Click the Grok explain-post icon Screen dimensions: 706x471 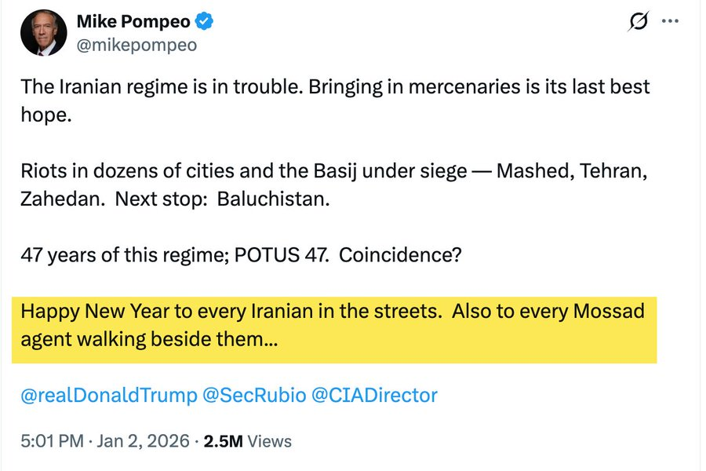(x=638, y=22)
